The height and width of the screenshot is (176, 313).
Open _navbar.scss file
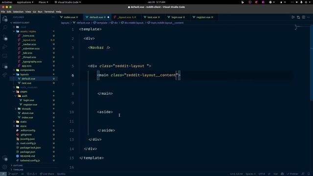tap(29, 44)
